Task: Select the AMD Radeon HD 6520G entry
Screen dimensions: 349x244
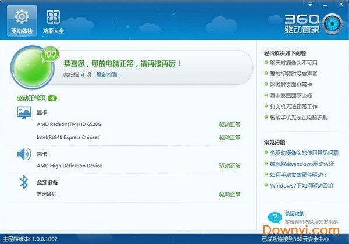Action: [69, 124]
